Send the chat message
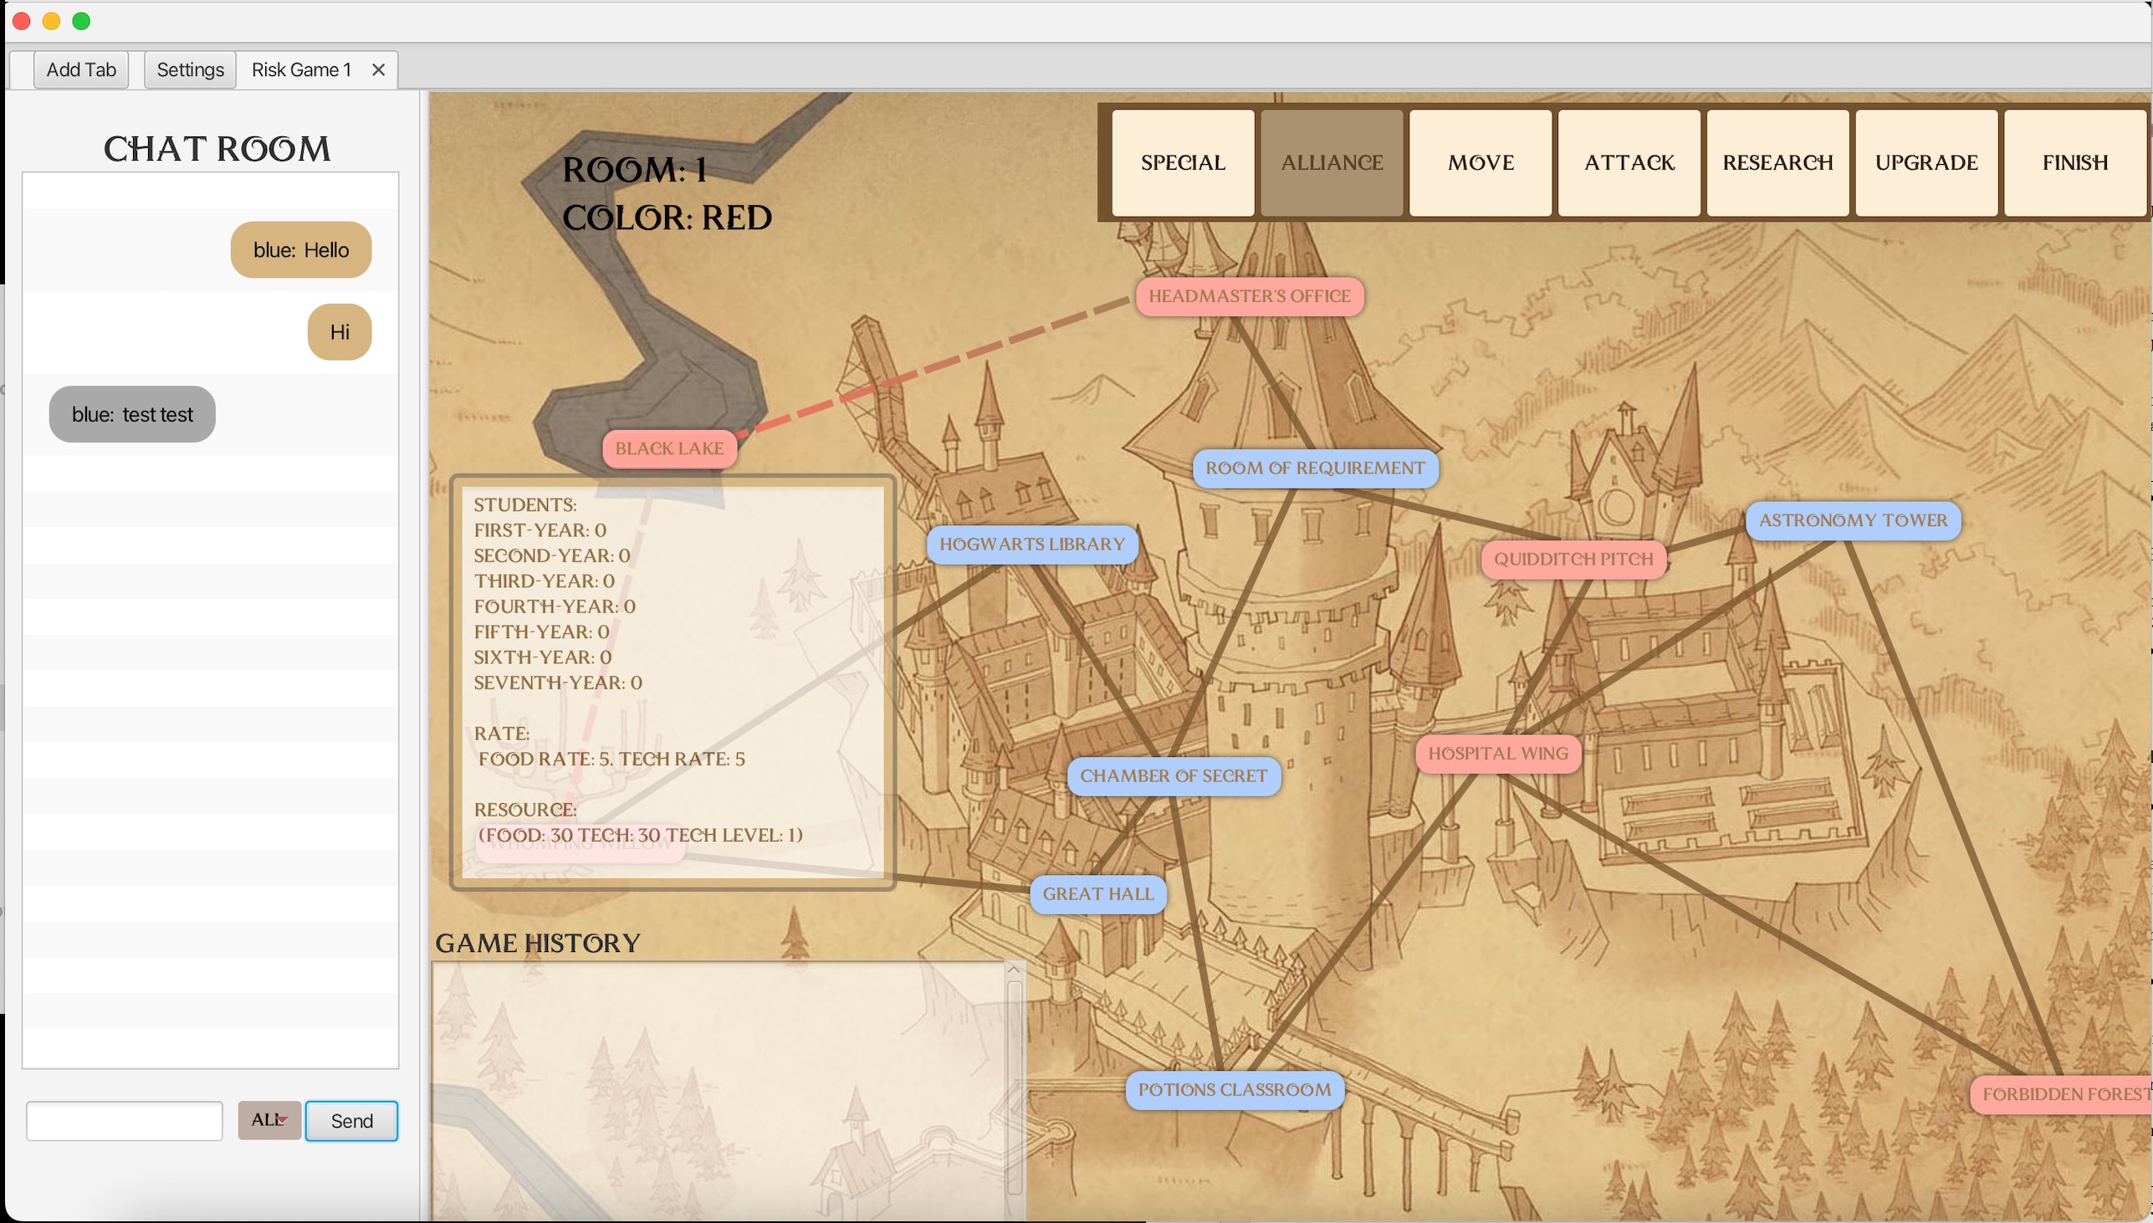Screen dimensions: 2153x1223 (x=351, y=1120)
